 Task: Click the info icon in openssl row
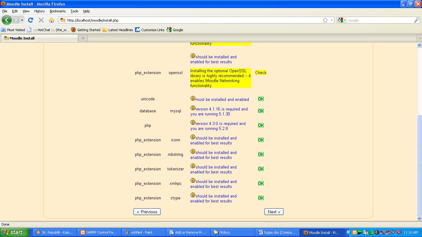[x=193, y=56]
